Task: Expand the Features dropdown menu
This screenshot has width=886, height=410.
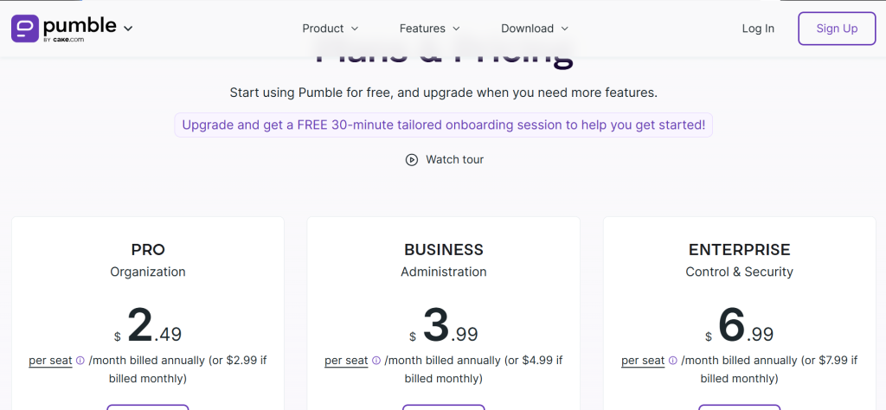Action: coord(430,29)
